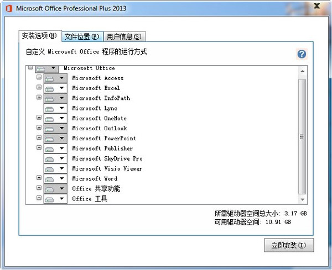Select the Microsoft Access label
Screen dimensions: 332x270
pyautogui.click(x=97, y=78)
